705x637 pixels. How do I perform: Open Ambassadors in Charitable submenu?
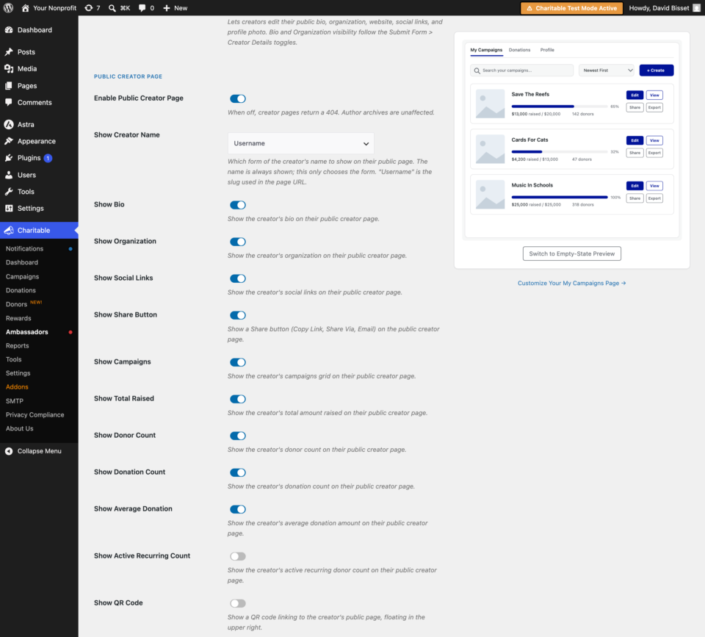tap(27, 332)
